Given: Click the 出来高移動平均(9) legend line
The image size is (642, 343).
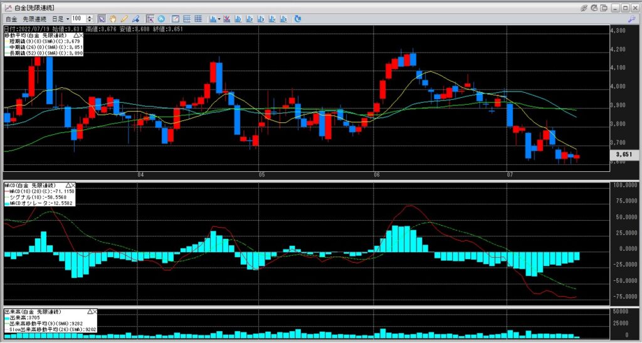Looking at the screenshot, I should click(44, 324).
